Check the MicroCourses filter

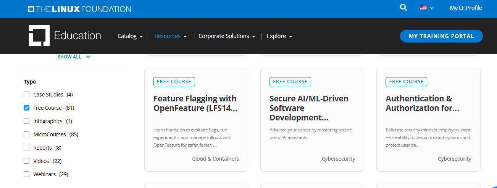point(26,134)
